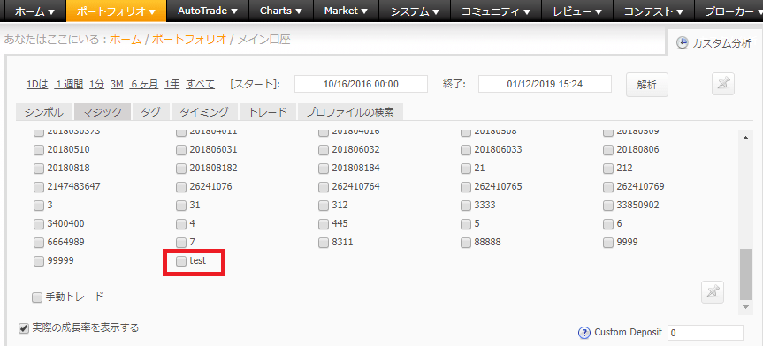Tick the 3400400 checkbox

click(38, 224)
